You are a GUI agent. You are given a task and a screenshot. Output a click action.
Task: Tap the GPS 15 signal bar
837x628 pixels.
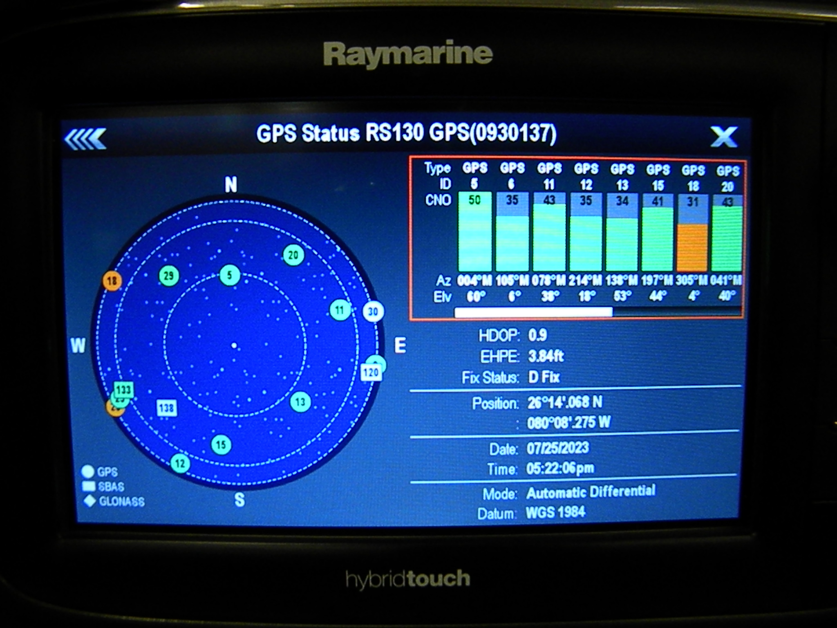657,233
